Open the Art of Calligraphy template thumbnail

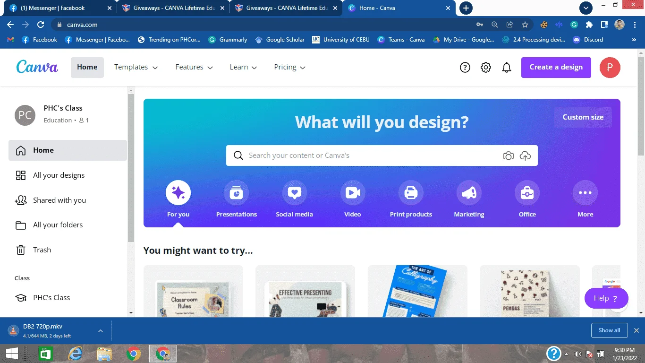click(x=417, y=291)
